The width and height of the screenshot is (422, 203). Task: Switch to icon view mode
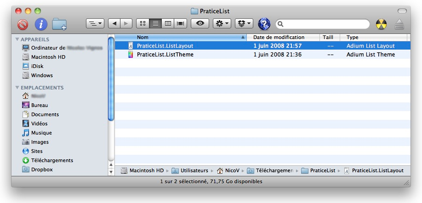click(x=143, y=23)
